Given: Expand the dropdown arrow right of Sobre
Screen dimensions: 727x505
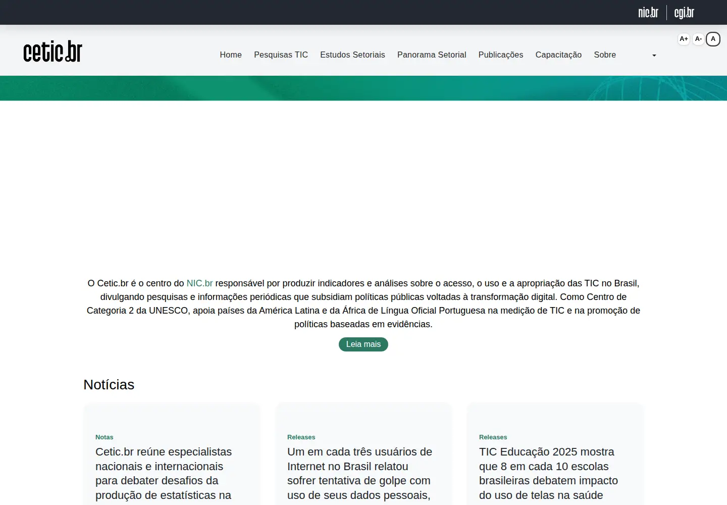Looking at the screenshot, I should pyautogui.click(x=654, y=55).
